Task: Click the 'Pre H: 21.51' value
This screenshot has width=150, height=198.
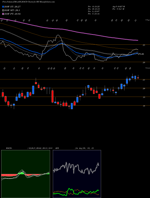Action: (x=94, y=9)
